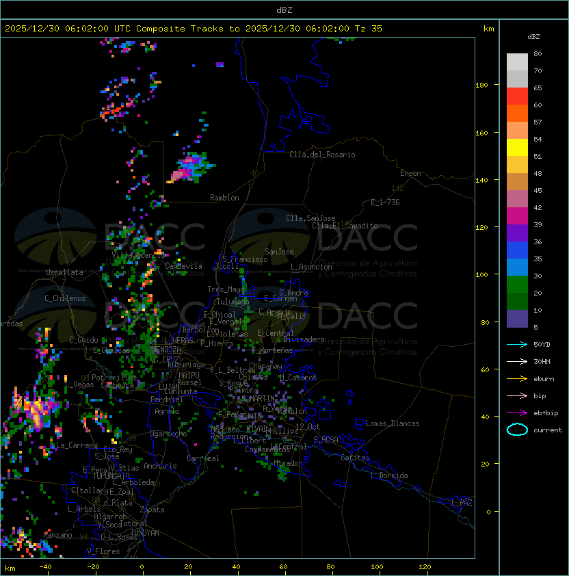Select the 51 dBZ yellow color swatch

point(517,148)
